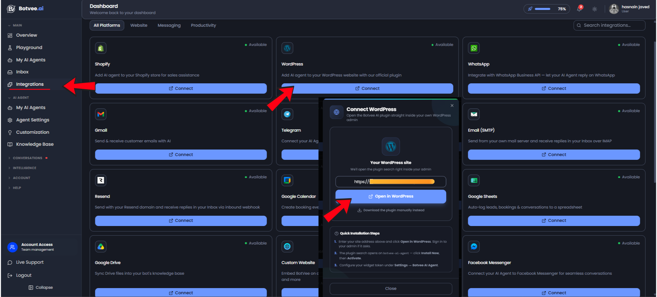
Task: Click the WhatsApp icon
Action: 474,48
